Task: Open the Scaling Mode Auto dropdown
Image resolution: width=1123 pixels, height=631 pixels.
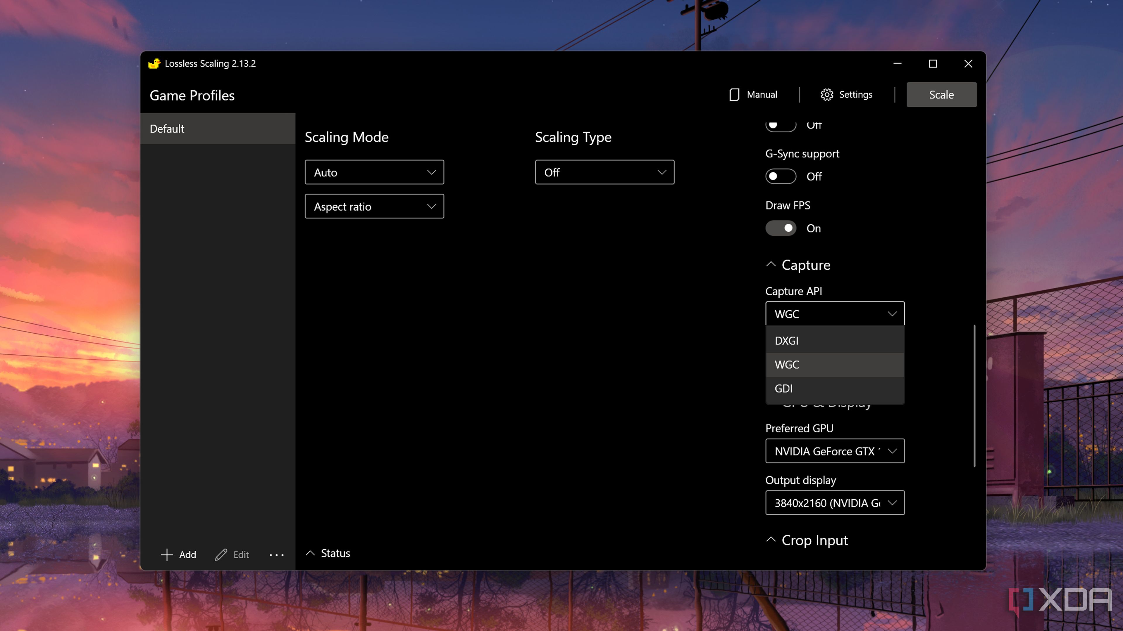Action: coord(374,172)
